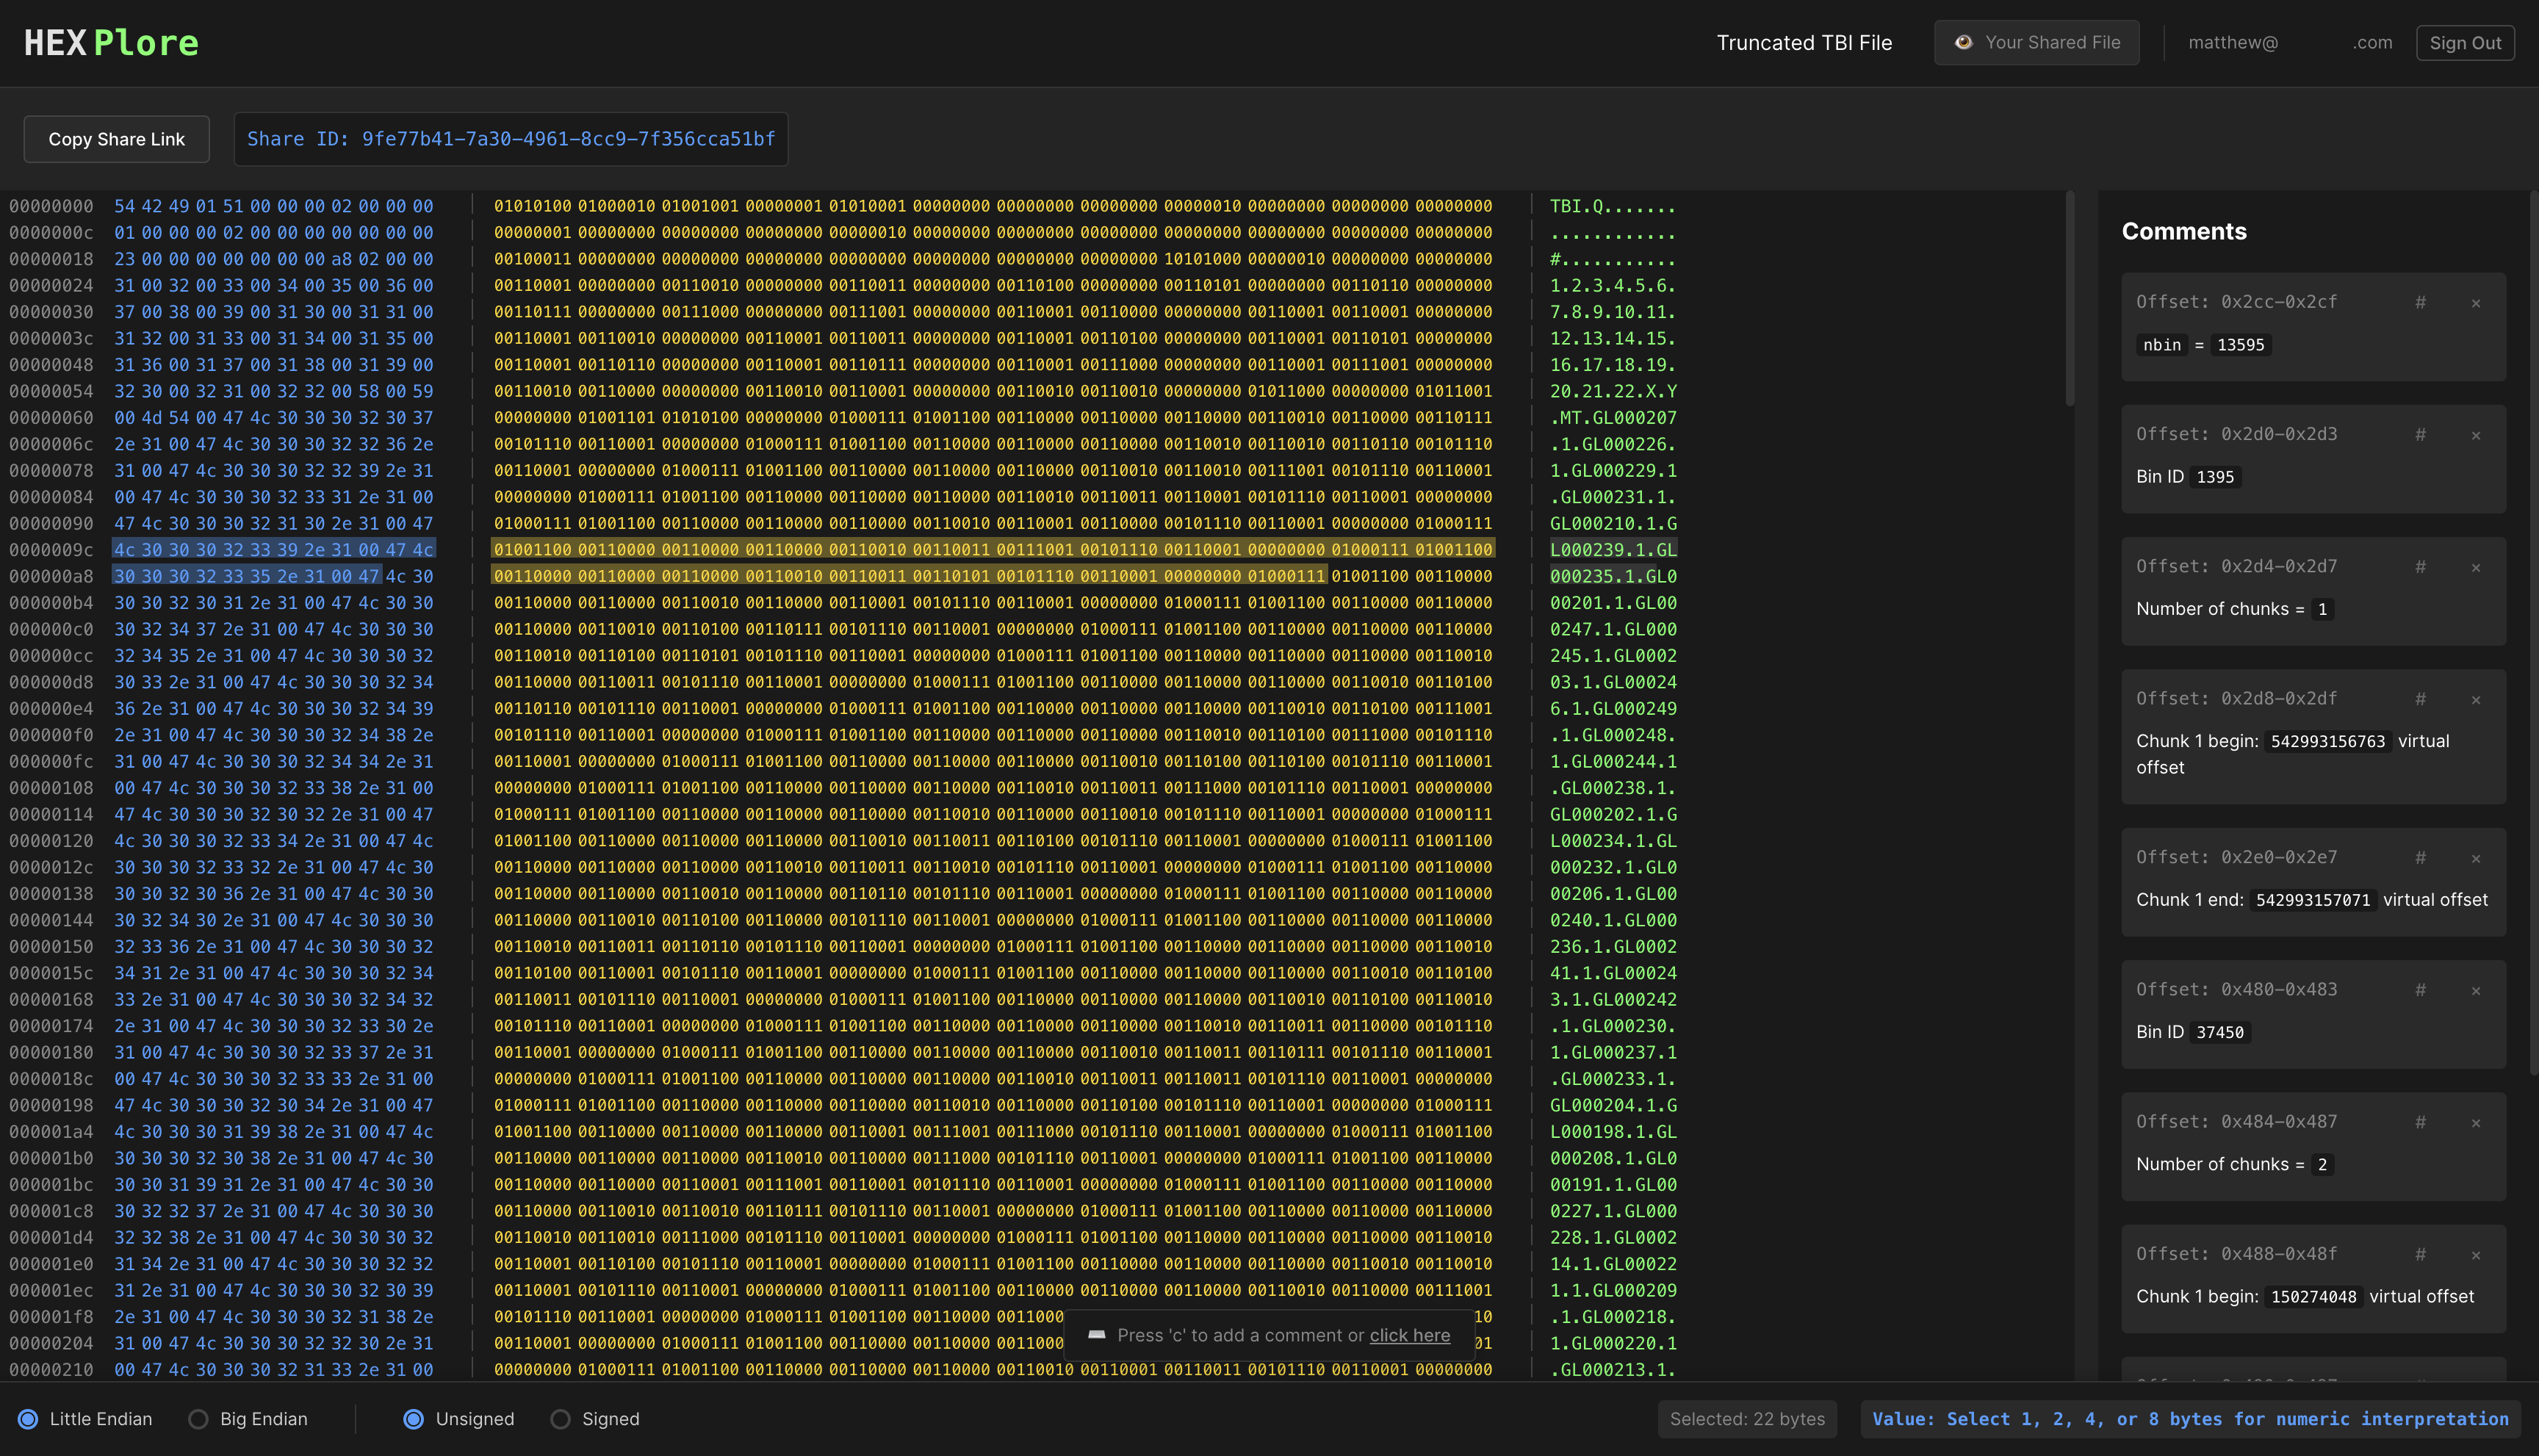This screenshot has width=2539, height=1456.
Task: Click offset label 000001a4
Action: [x=51, y=1132]
